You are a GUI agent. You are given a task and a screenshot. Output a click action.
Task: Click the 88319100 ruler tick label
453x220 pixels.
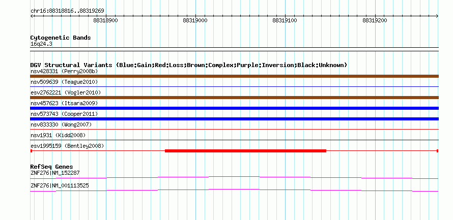285,20
